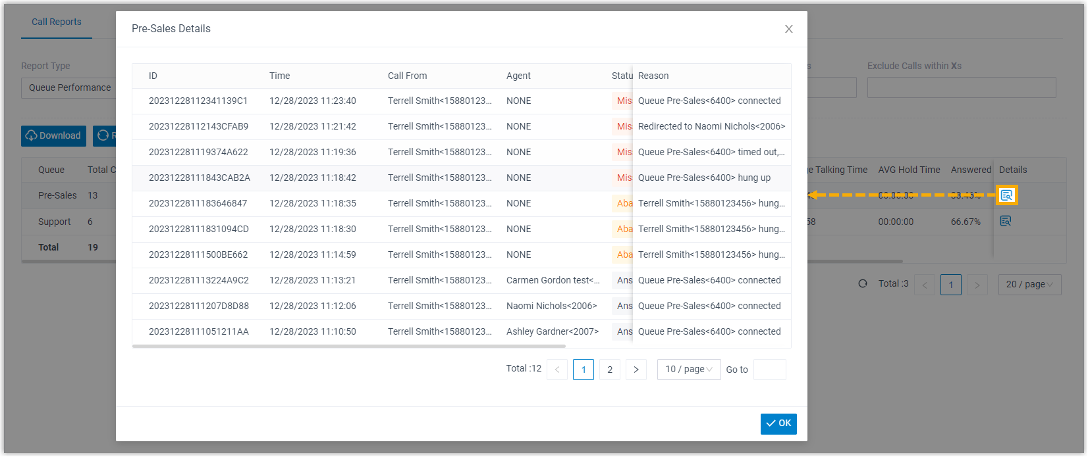Image resolution: width=1088 pixels, height=457 pixels.
Task: Open Queue Performance report type dropdown
Action: click(x=70, y=87)
